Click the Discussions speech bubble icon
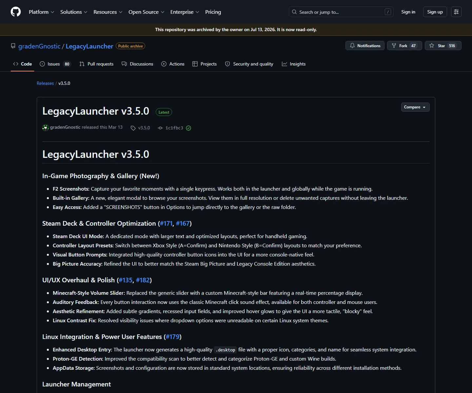 pyautogui.click(x=124, y=64)
